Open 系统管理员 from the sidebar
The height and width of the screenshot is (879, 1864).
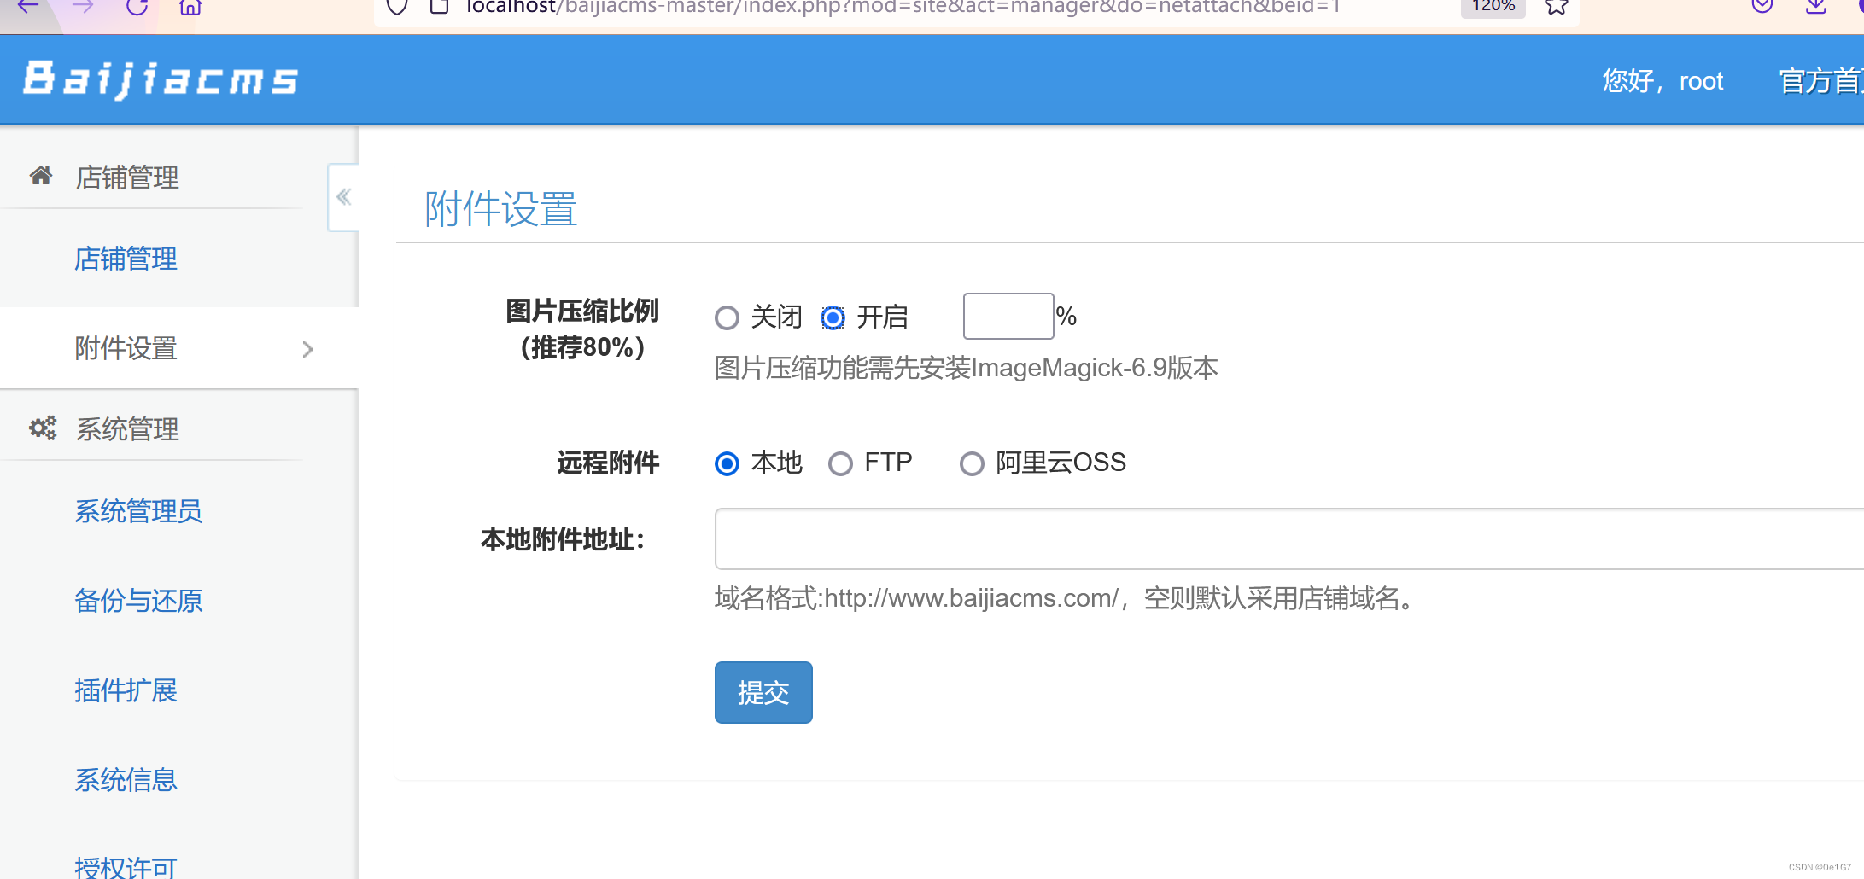[138, 511]
